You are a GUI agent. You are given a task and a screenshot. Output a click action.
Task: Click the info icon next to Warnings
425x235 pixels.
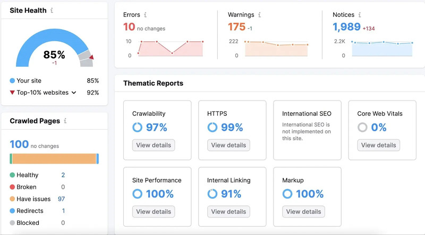259,15
